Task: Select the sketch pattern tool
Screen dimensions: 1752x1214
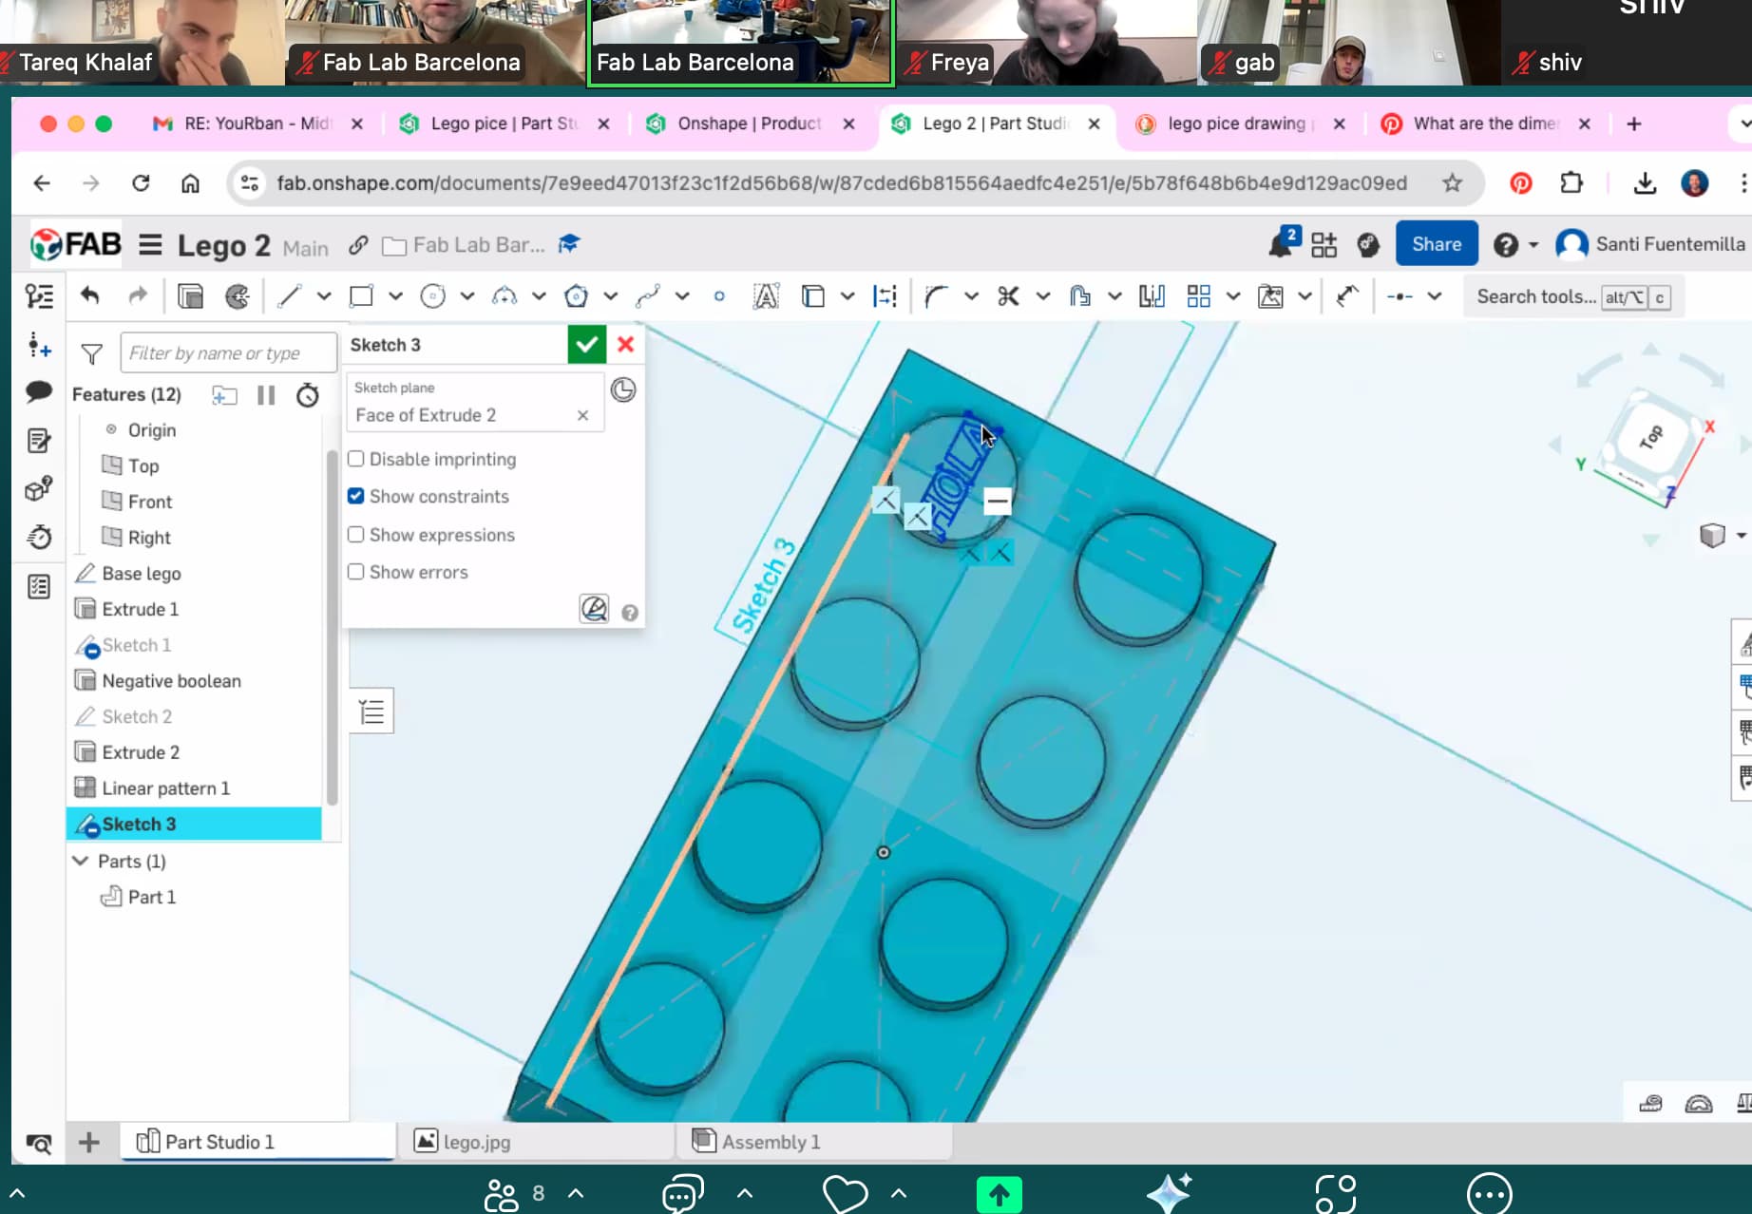Action: click(1199, 296)
